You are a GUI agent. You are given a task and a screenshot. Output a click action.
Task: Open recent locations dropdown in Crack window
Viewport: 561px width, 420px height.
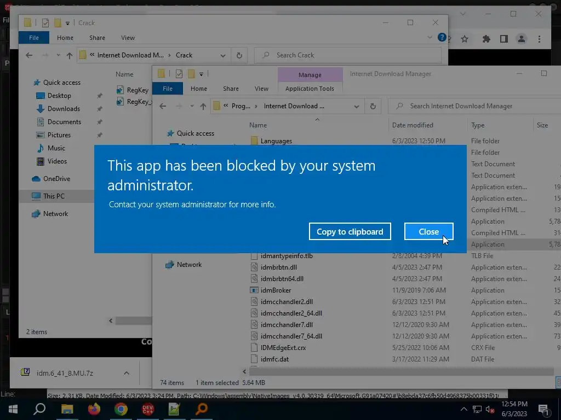tap(58, 55)
